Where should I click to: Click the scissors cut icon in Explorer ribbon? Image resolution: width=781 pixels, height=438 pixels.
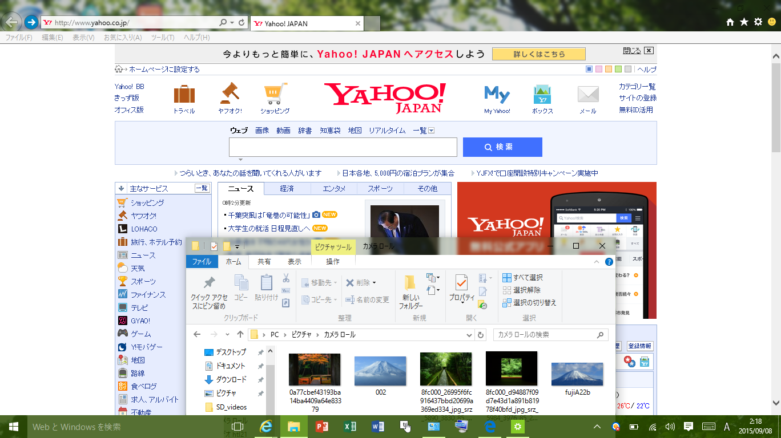(x=286, y=278)
